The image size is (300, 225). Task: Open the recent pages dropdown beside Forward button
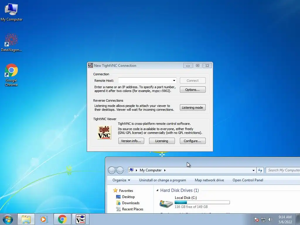point(125,170)
